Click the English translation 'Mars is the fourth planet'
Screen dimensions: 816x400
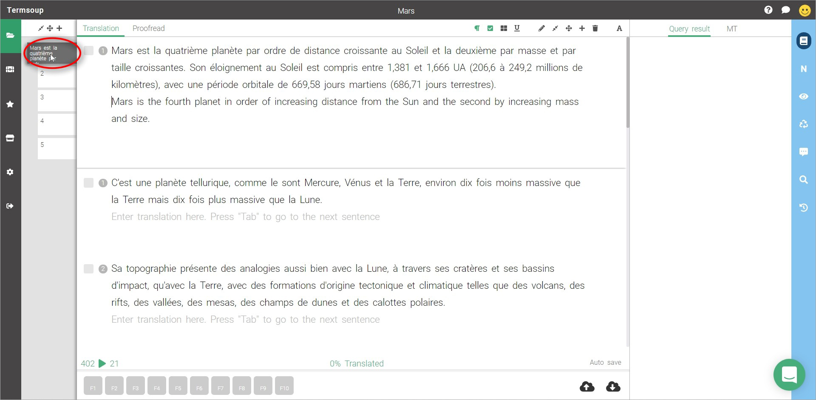pyautogui.click(x=345, y=110)
